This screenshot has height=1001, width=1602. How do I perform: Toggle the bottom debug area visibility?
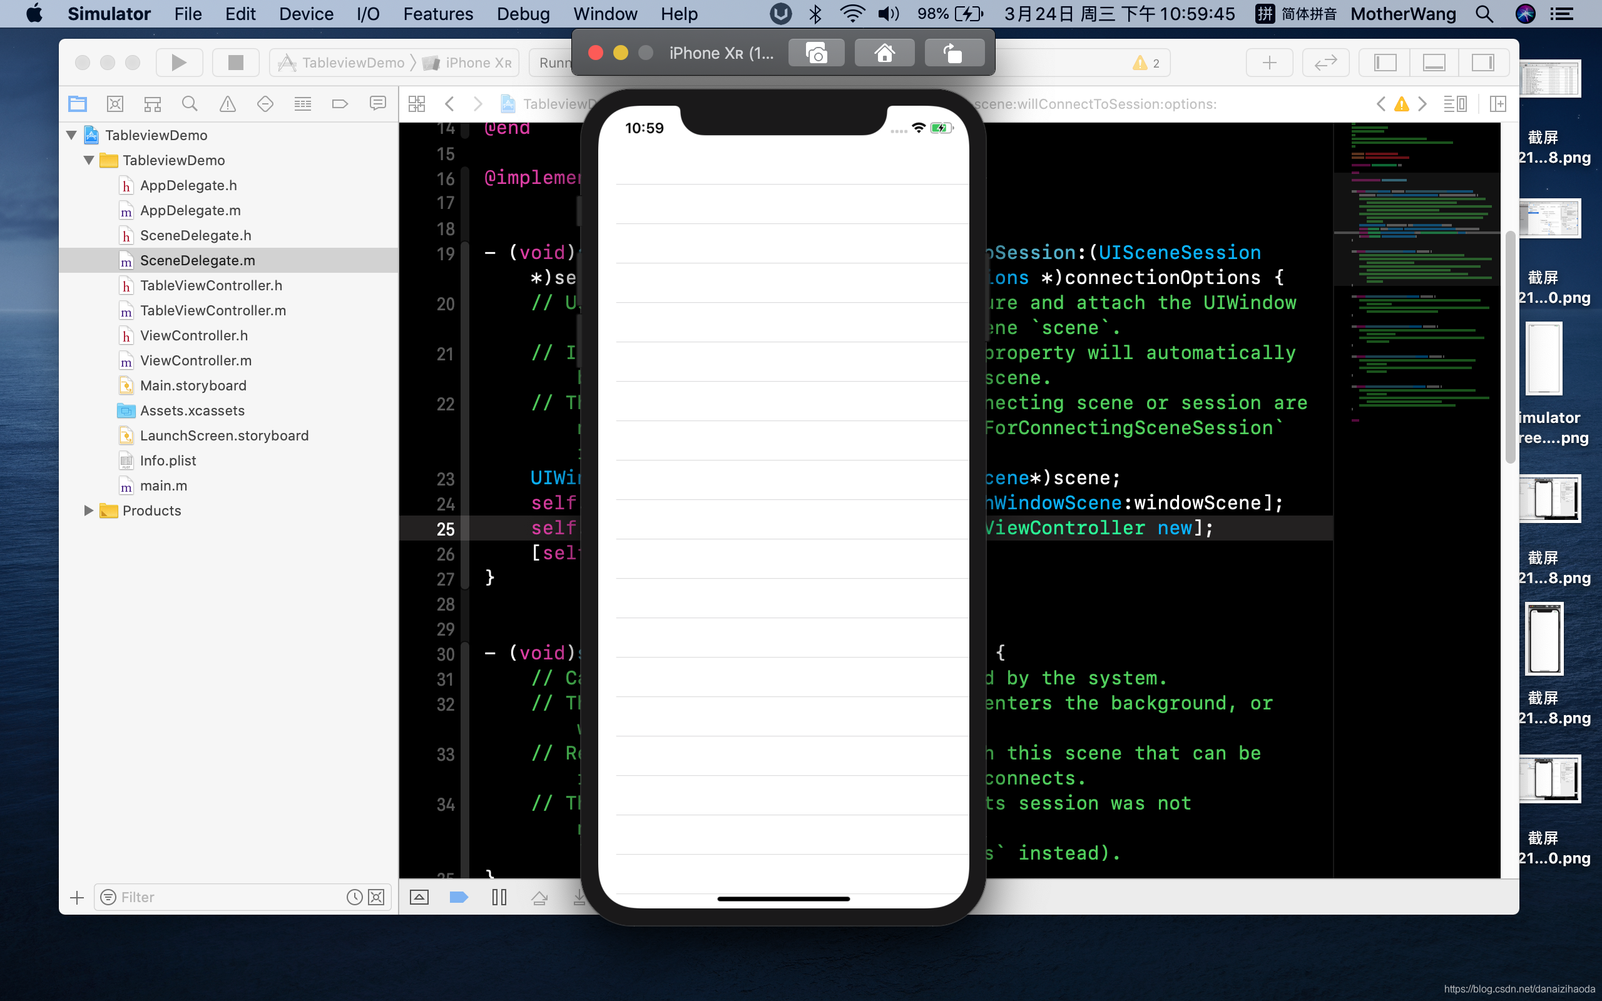[x=1434, y=63]
